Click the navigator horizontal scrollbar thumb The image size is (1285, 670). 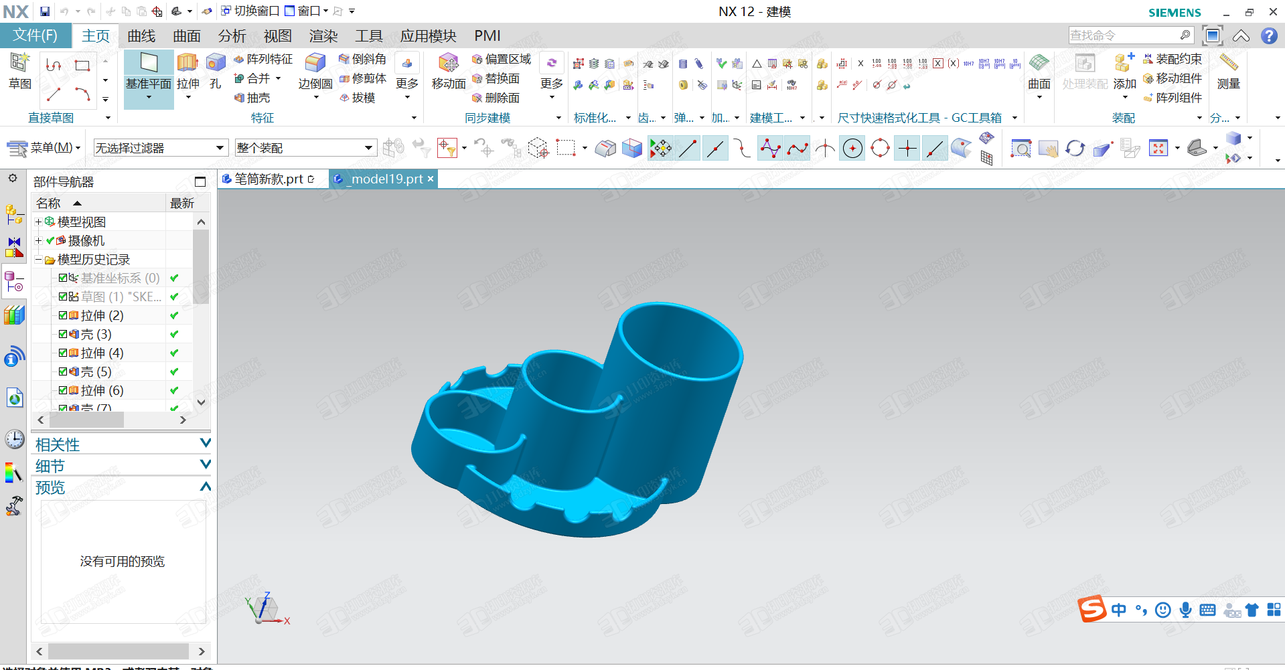tap(86, 420)
